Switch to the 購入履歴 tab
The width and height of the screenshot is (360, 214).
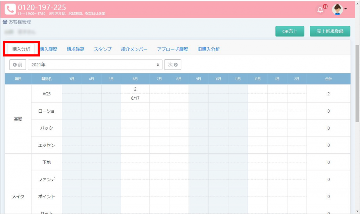[49, 49]
